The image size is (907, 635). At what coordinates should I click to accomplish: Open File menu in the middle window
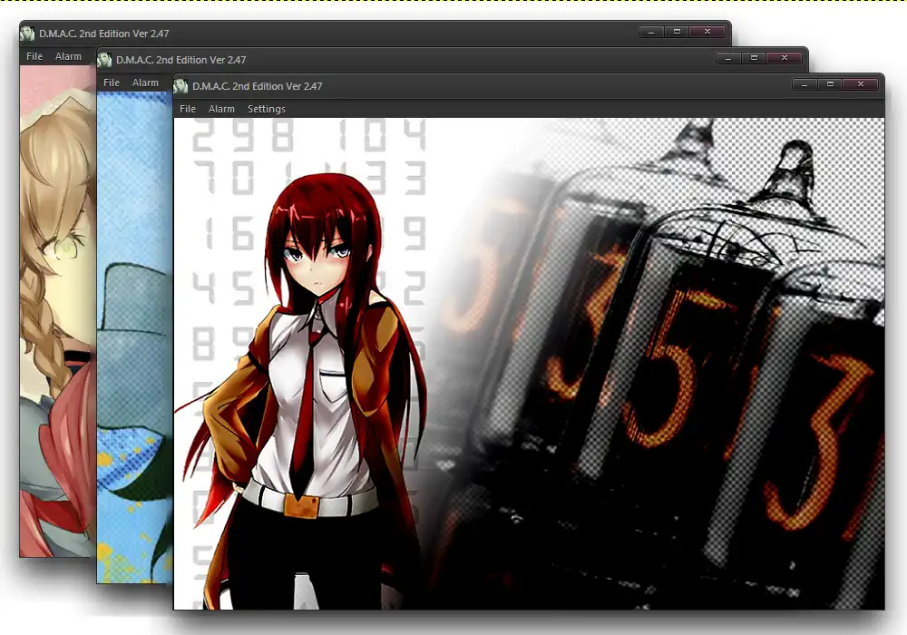pyautogui.click(x=111, y=83)
